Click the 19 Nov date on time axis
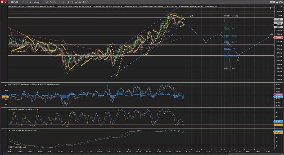This screenshot has width=284, height=155. click(x=11, y=152)
